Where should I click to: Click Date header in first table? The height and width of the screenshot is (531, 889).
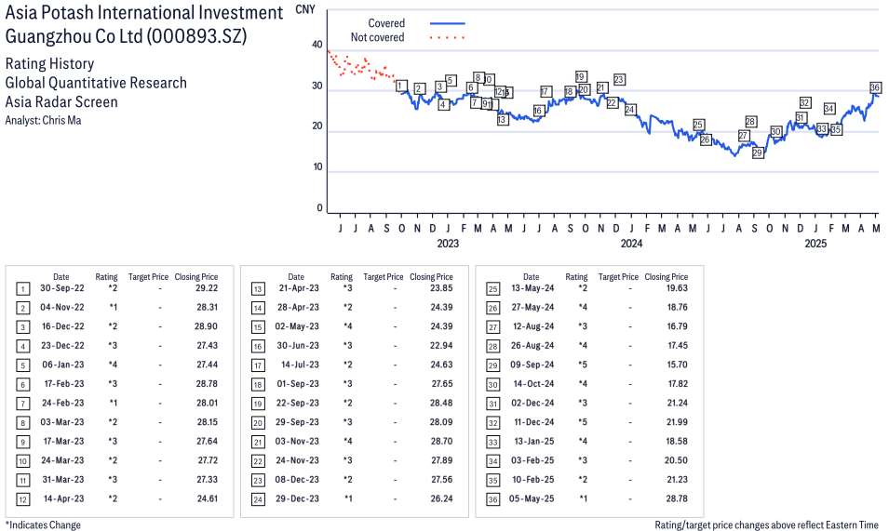tap(61, 277)
